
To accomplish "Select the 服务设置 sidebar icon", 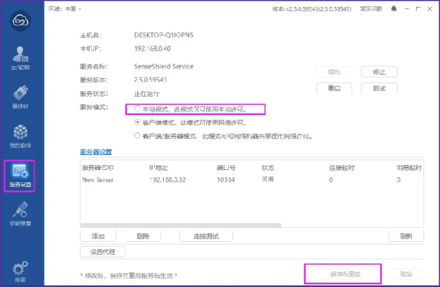I will pyautogui.click(x=20, y=176).
